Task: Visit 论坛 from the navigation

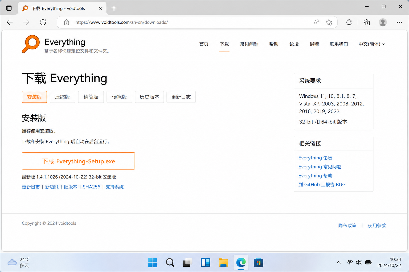Action: [294, 44]
